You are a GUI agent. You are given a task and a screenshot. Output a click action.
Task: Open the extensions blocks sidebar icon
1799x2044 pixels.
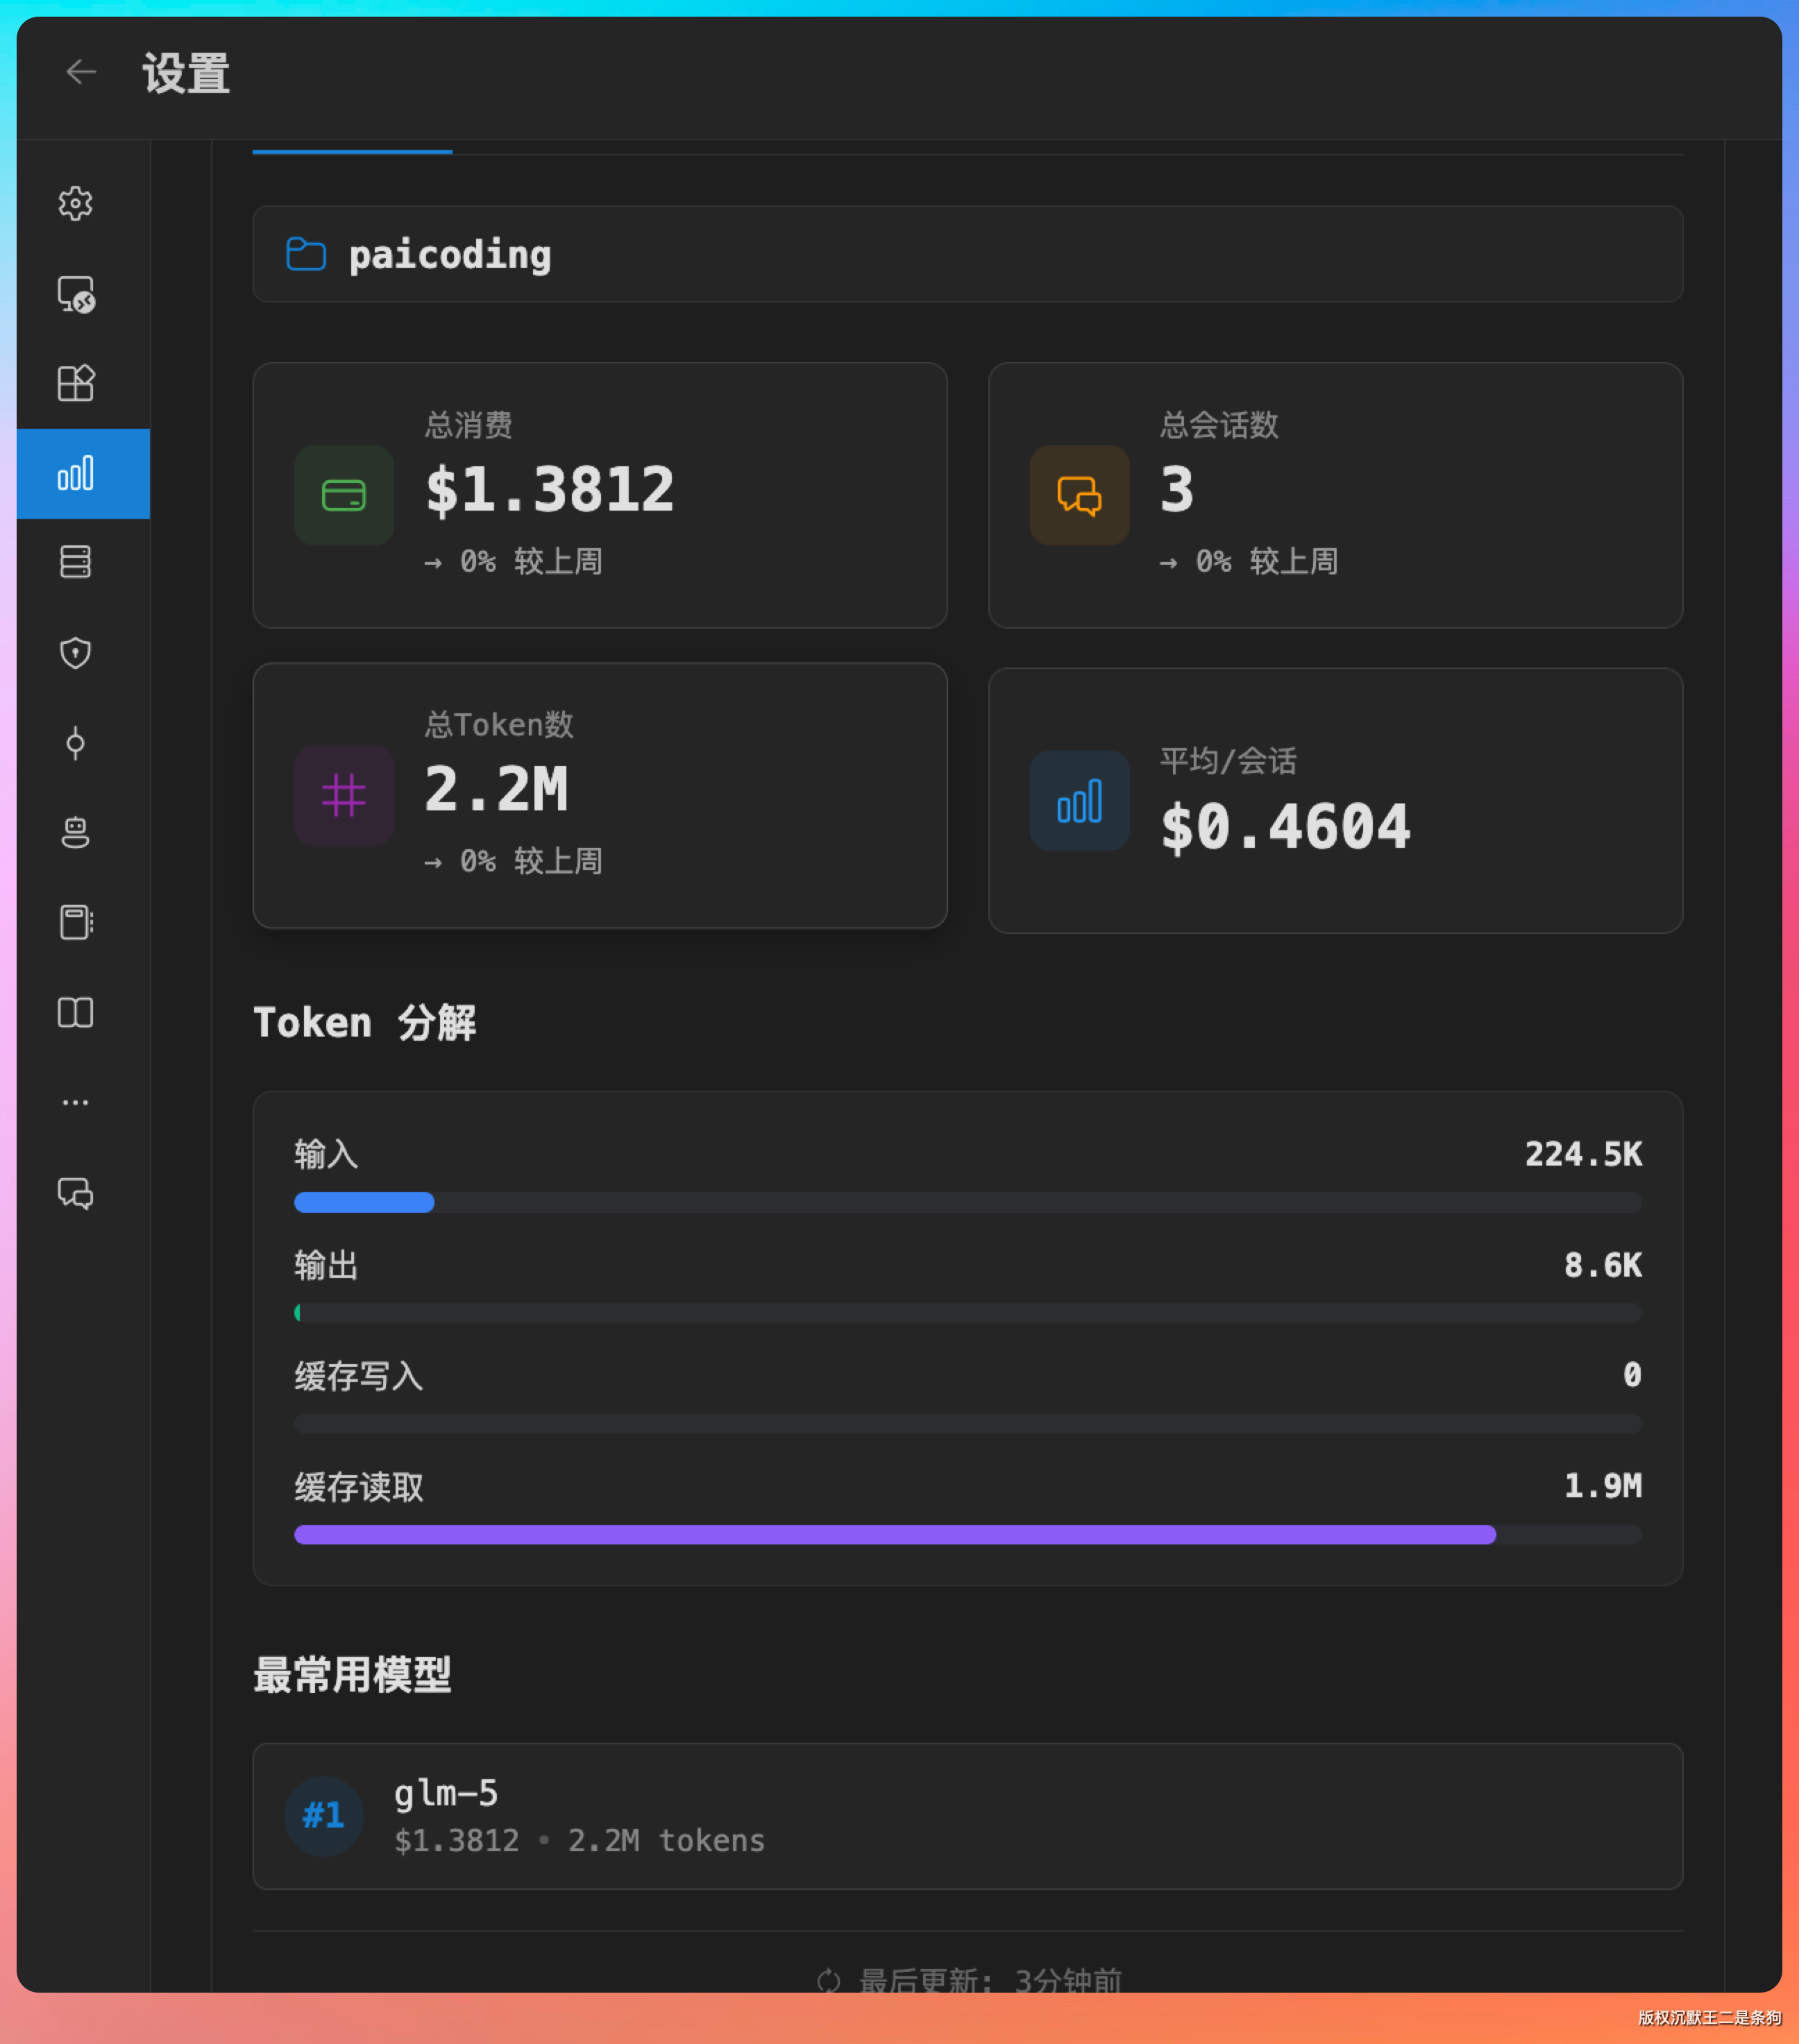click(76, 383)
